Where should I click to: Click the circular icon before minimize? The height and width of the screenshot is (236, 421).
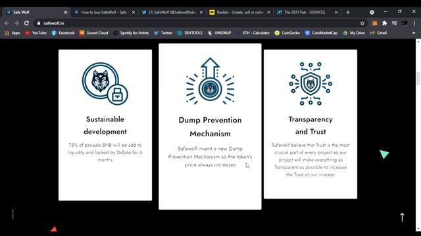click(372, 12)
